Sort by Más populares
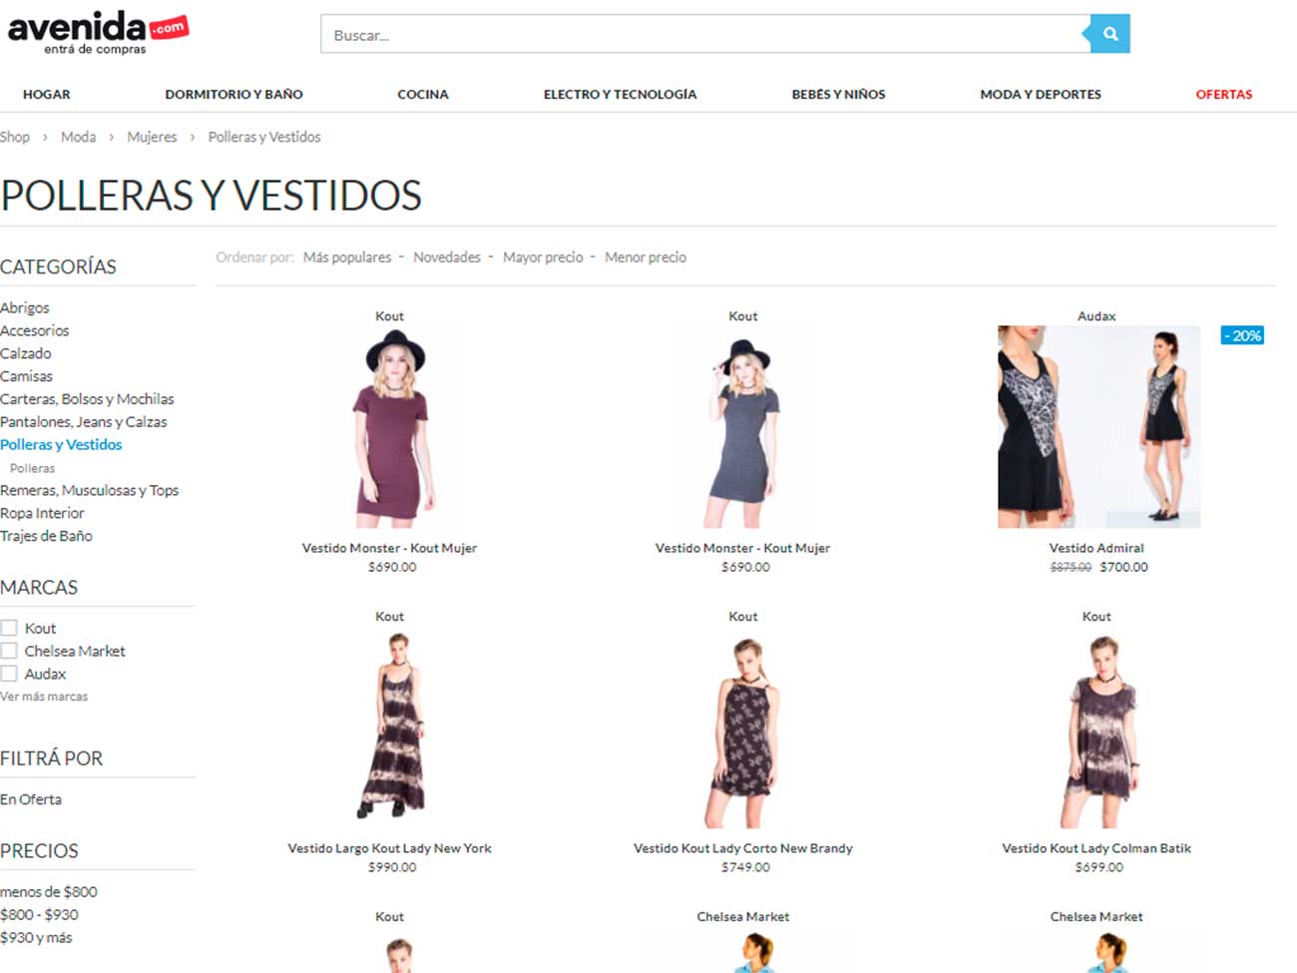The width and height of the screenshot is (1297, 973). click(347, 257)
